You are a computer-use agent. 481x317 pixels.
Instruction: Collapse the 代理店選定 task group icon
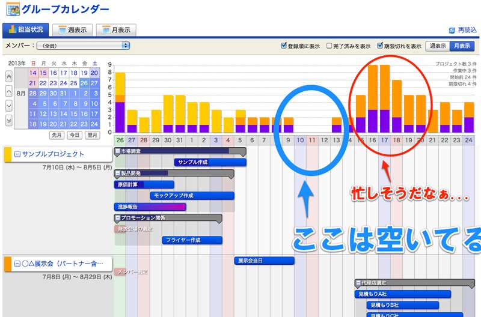[358, 283]
